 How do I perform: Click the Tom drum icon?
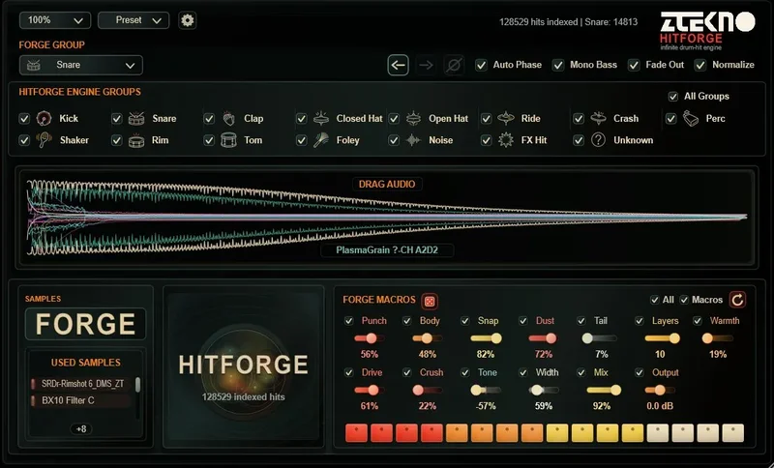pyautogui.click(x=228, y=140)
